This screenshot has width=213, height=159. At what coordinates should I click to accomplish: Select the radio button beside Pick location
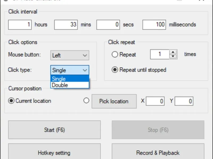[86, 101]
